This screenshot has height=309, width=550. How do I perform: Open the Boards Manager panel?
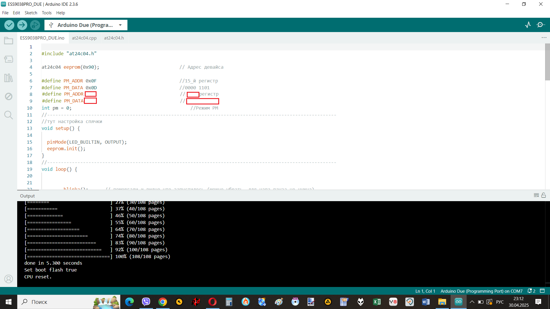click(x=9, y=59)
